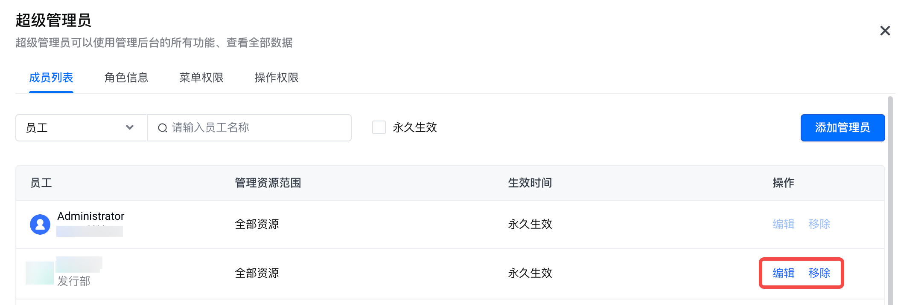This screenshot has width=898, height=305.
Task: Click the blurred avatar of 发行部 member
Action: pos(39,273)
